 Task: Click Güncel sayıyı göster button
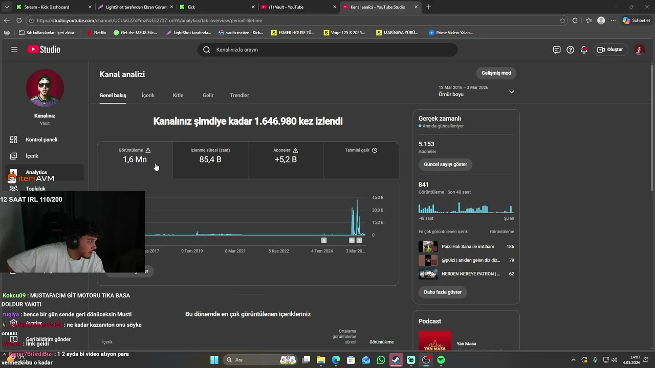point(445,165)
